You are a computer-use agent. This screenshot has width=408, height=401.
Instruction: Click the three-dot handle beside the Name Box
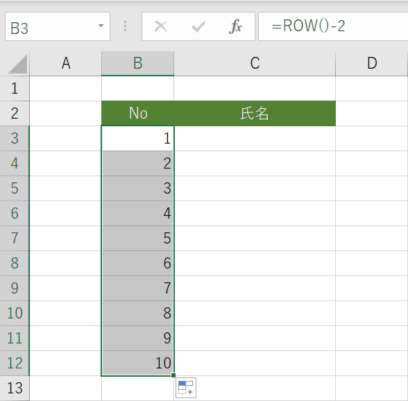click(x=126, y=26)
